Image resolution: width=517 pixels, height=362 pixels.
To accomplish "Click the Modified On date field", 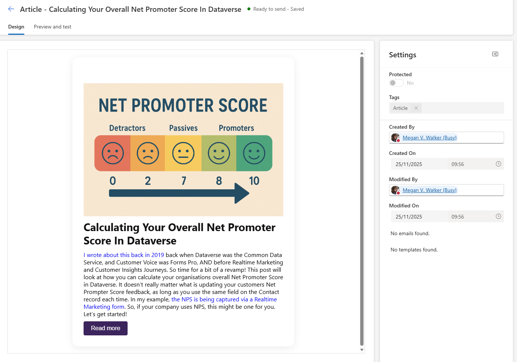I will (418, 217).
